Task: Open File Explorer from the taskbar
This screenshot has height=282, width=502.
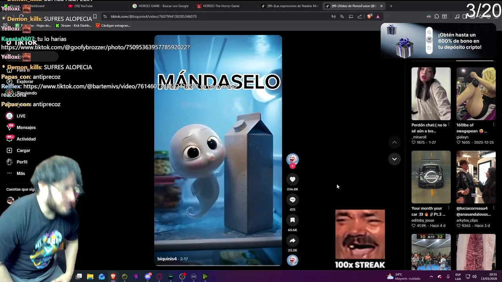Action: (x=90, y=277)
